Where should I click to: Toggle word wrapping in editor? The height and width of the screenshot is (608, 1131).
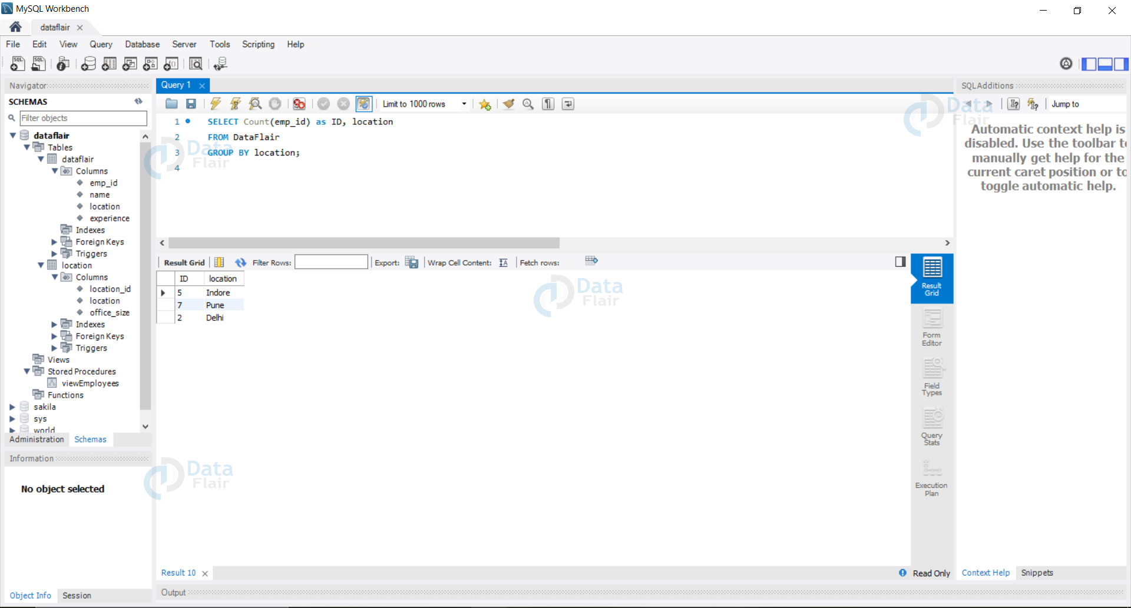point(568,104)
